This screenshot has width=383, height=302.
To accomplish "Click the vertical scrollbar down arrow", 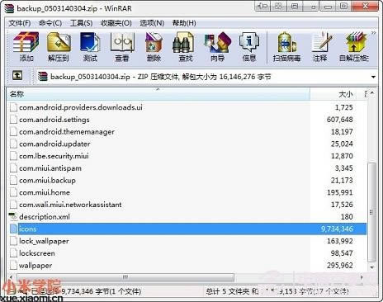I will tap(372, 267).
